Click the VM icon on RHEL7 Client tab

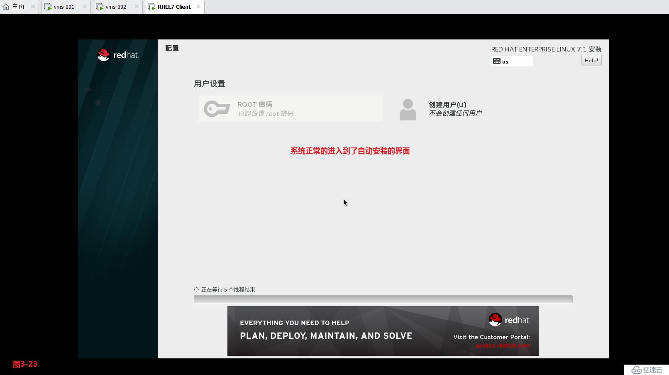click(151, 7)
